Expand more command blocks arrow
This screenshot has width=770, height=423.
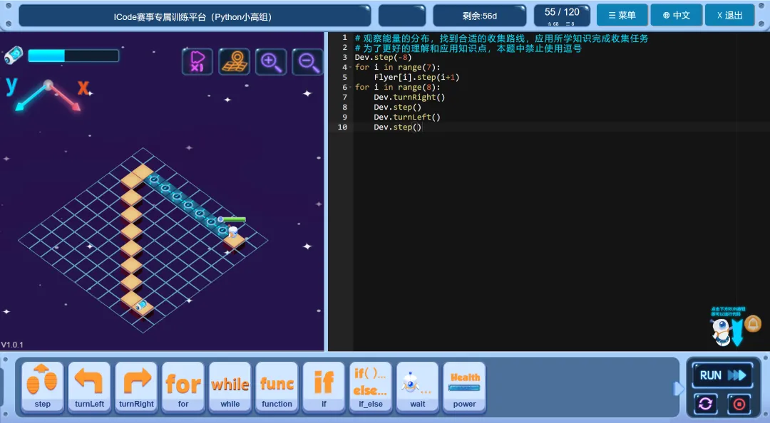coord(678,389)
